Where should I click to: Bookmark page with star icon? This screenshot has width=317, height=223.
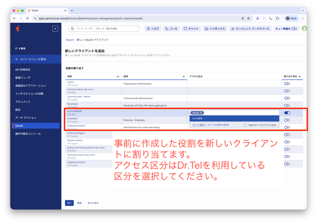[x=248, y=18]
